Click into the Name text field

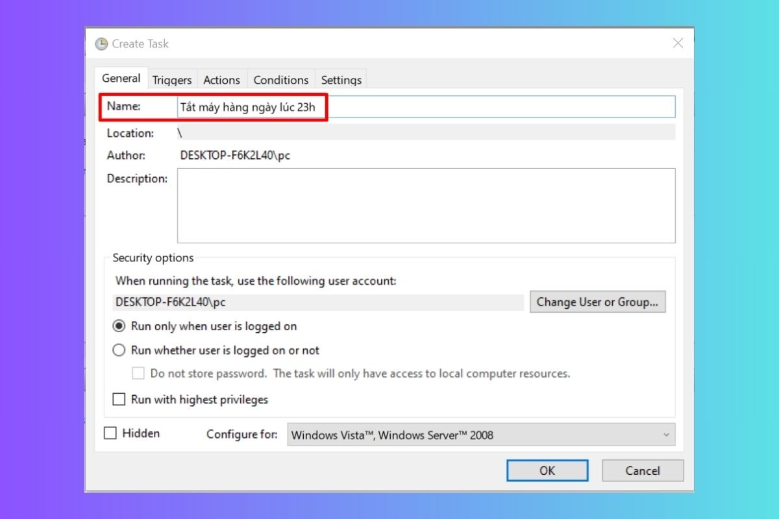pyautogui.click(x=426, y=107)
